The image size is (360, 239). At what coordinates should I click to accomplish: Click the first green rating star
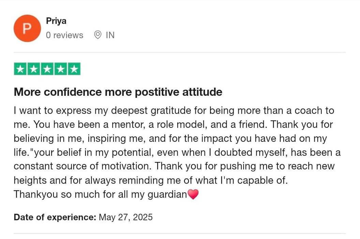point(20,69)
